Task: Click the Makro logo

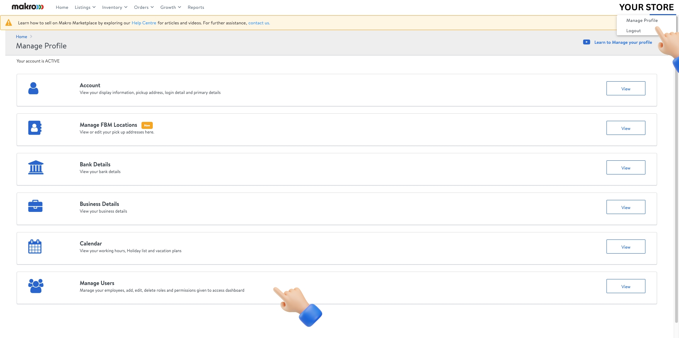Action: pos(27,7)
